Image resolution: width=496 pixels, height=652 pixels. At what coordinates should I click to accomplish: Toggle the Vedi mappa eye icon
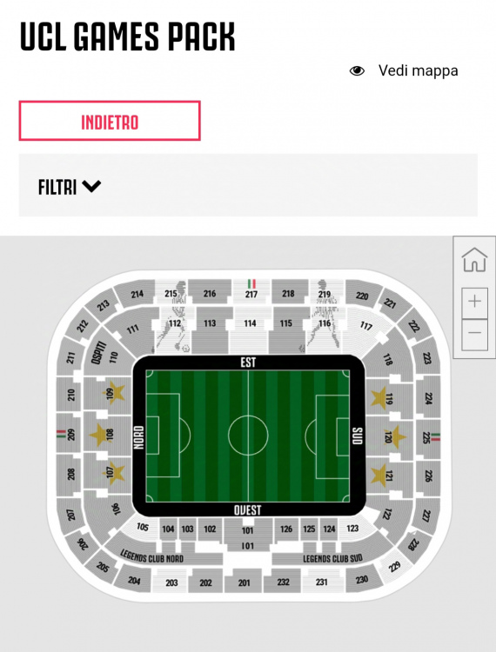[357, 70]
